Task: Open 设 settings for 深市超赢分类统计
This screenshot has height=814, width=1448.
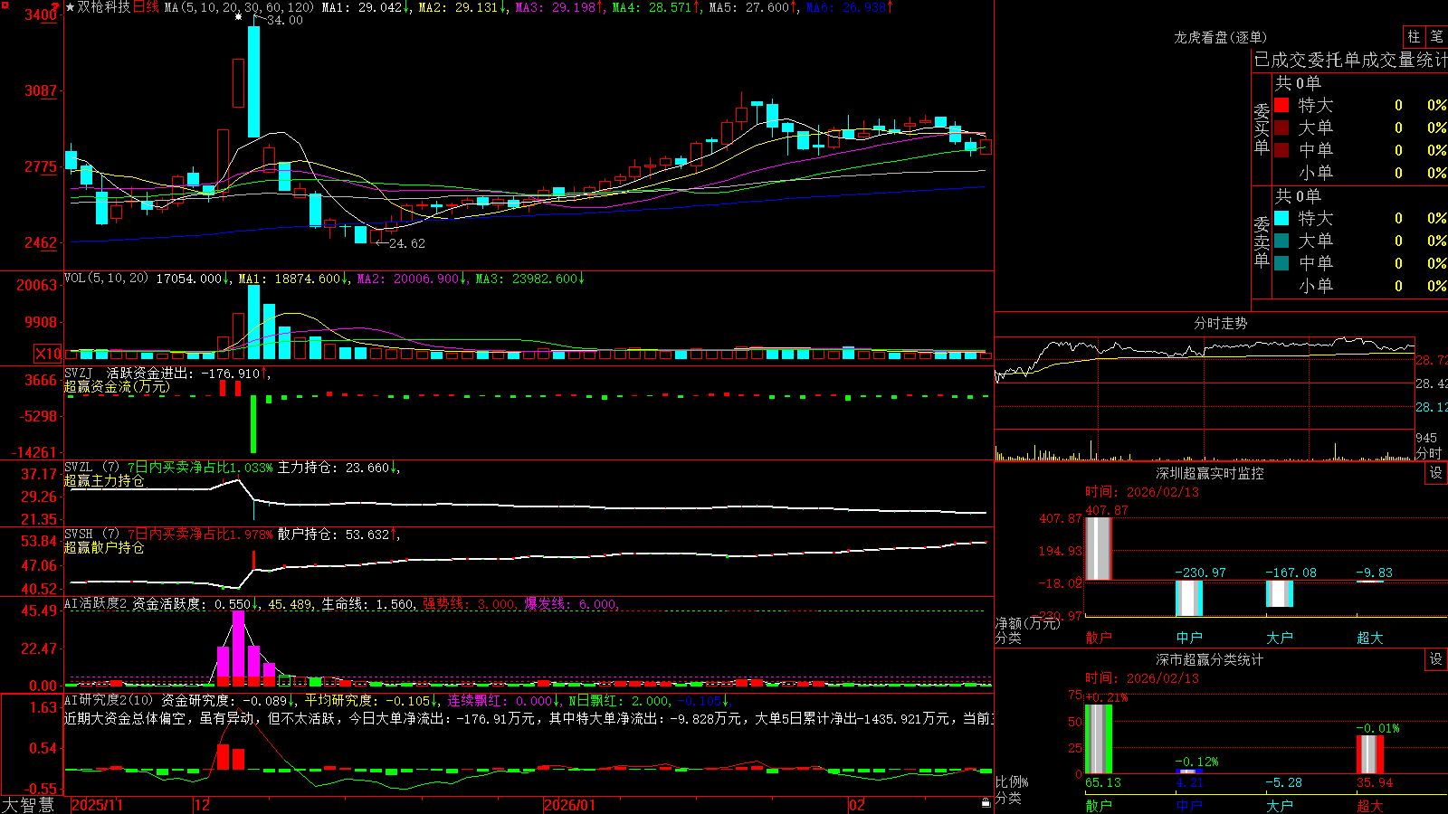Action: 1436,659
